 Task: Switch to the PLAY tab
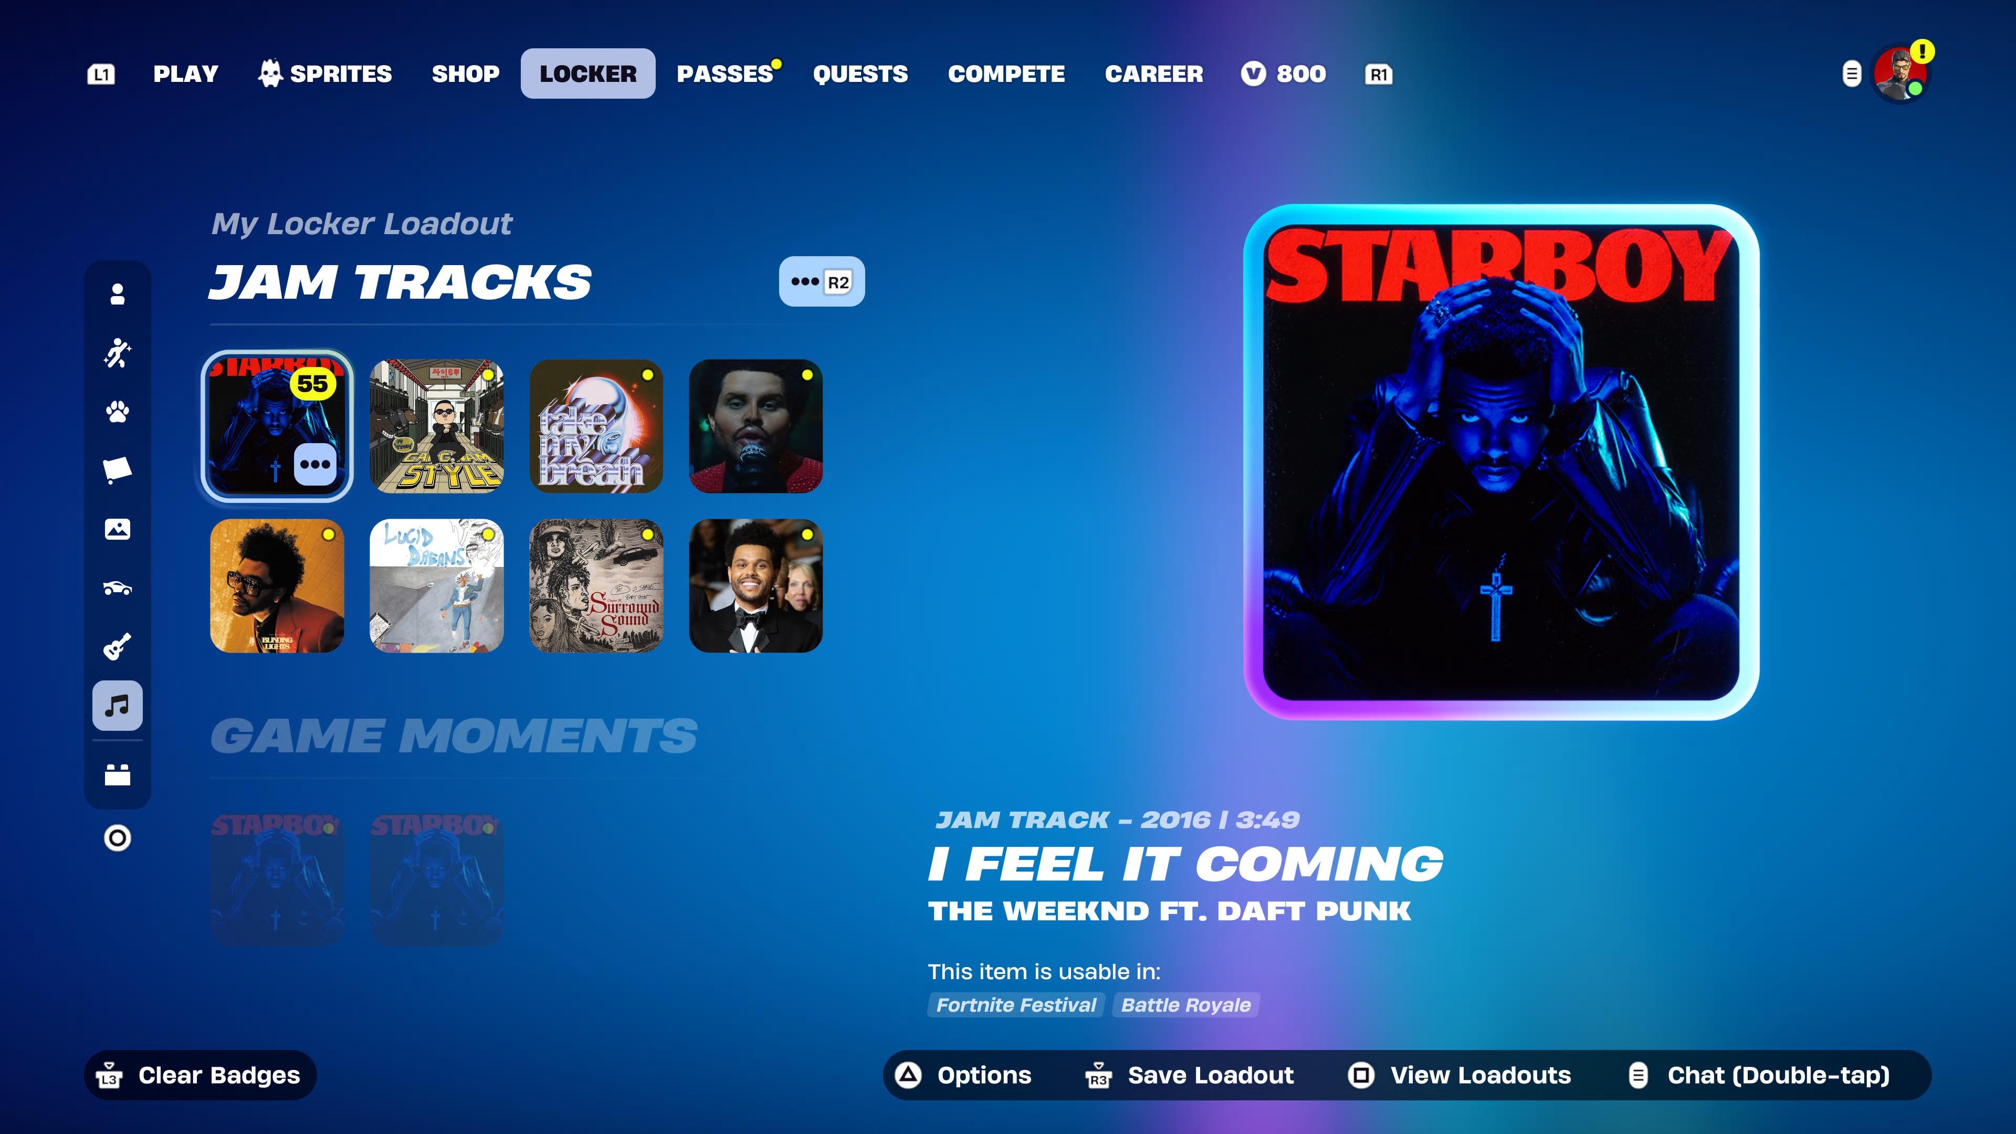pos(185,75)
